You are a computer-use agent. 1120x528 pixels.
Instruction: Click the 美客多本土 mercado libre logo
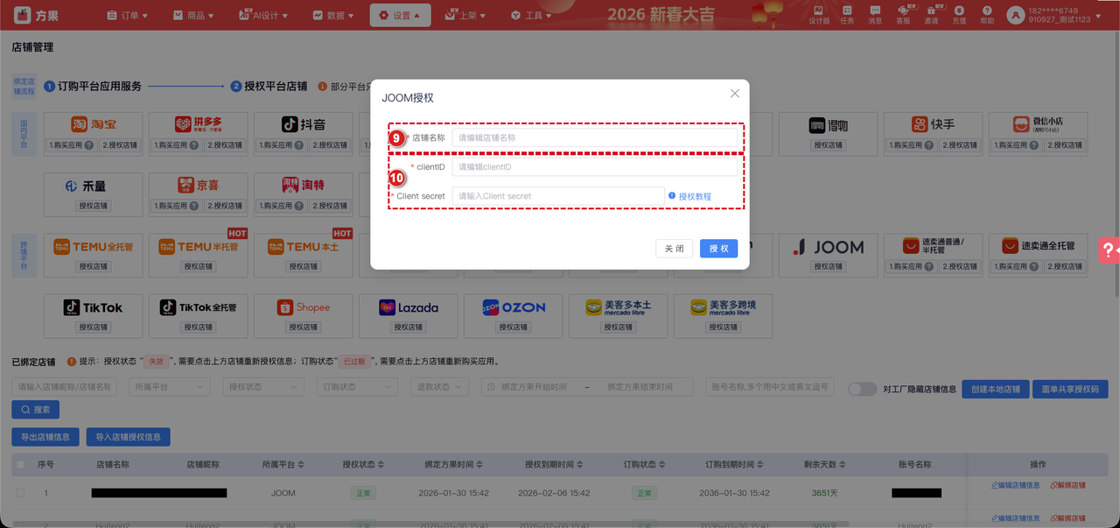click(x=618, y=307)
